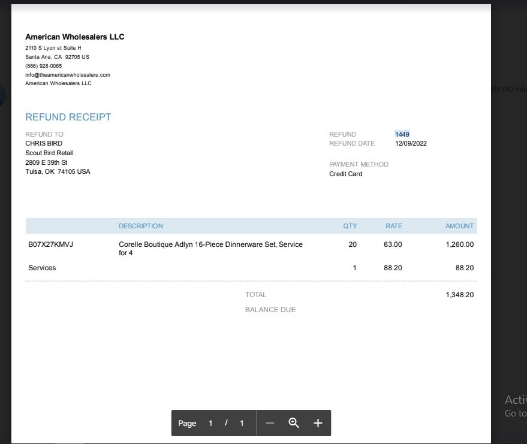Click the REFUND TO label
Image resolution: width=527 pixels, height=444 pixels.
44,134
